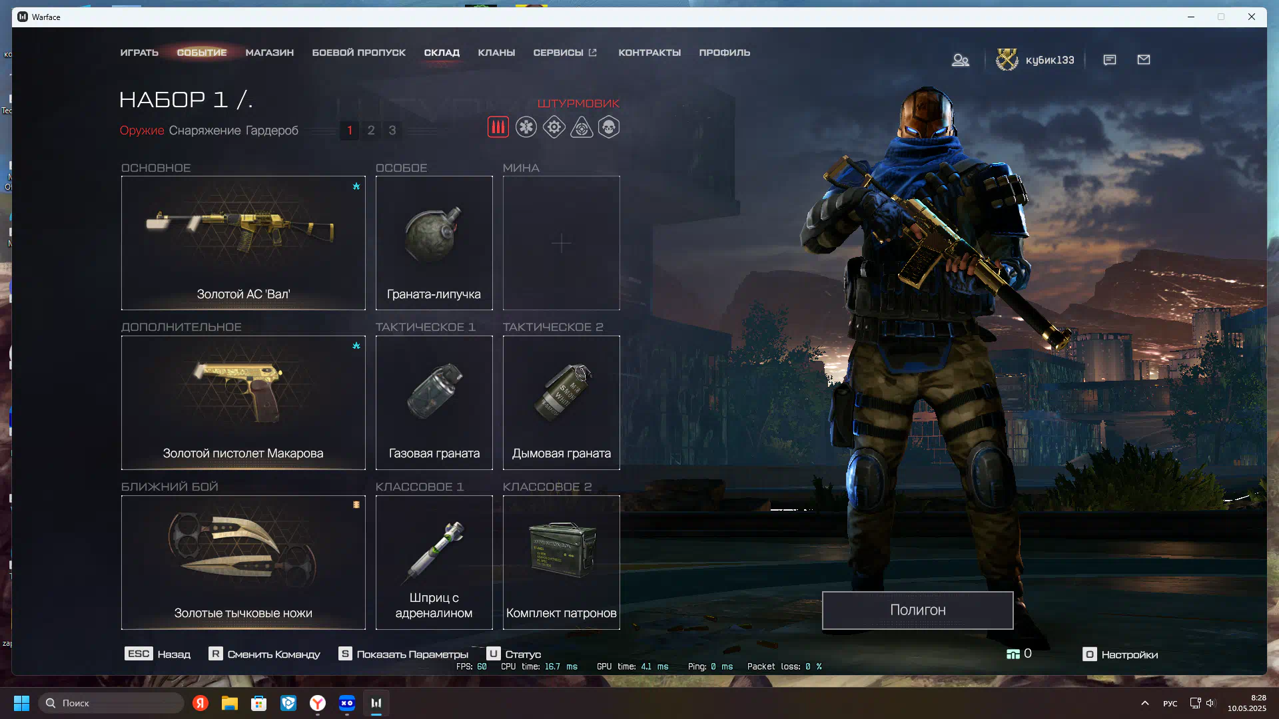This screenshot has height=719, width=1279.
Task: Switch to the Гардероб tab
Action: [272, 130]
